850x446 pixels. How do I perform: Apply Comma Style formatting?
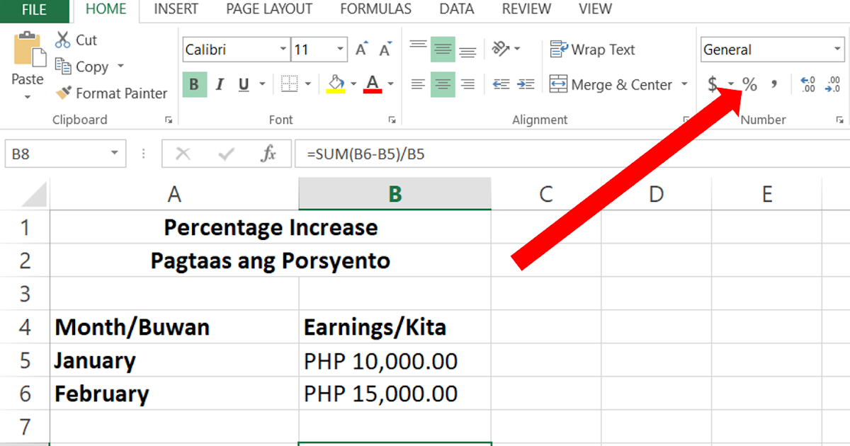click(775, 84)
